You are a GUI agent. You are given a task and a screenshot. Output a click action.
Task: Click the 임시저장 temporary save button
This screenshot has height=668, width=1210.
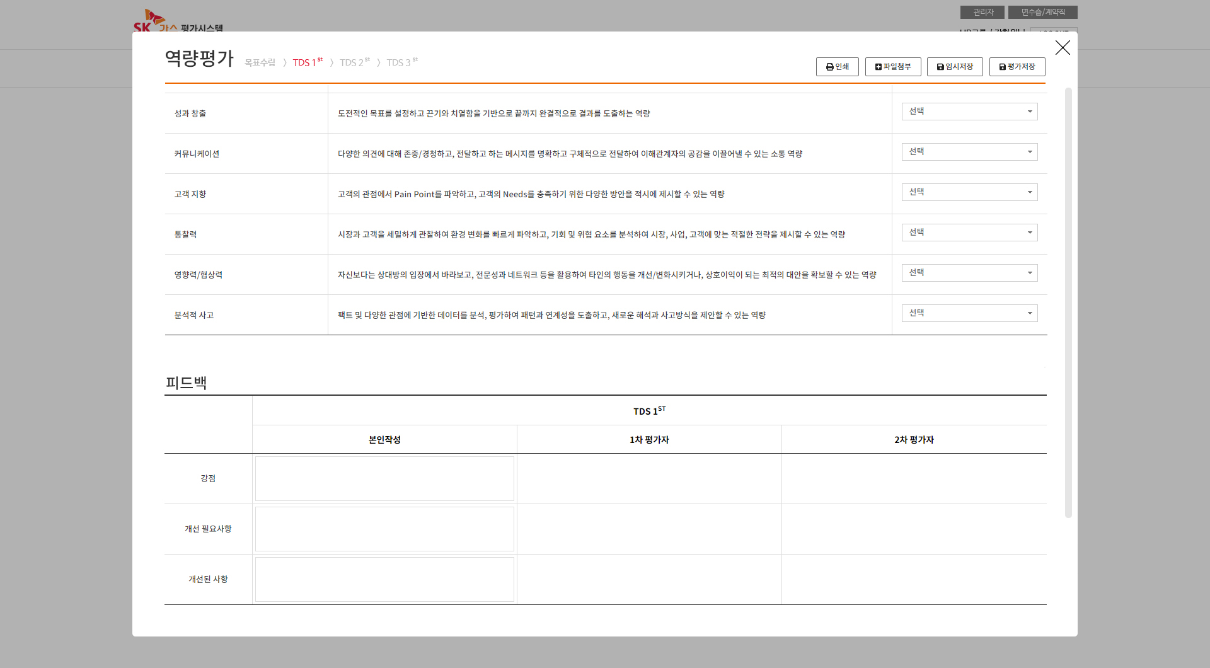pos(954,67)
